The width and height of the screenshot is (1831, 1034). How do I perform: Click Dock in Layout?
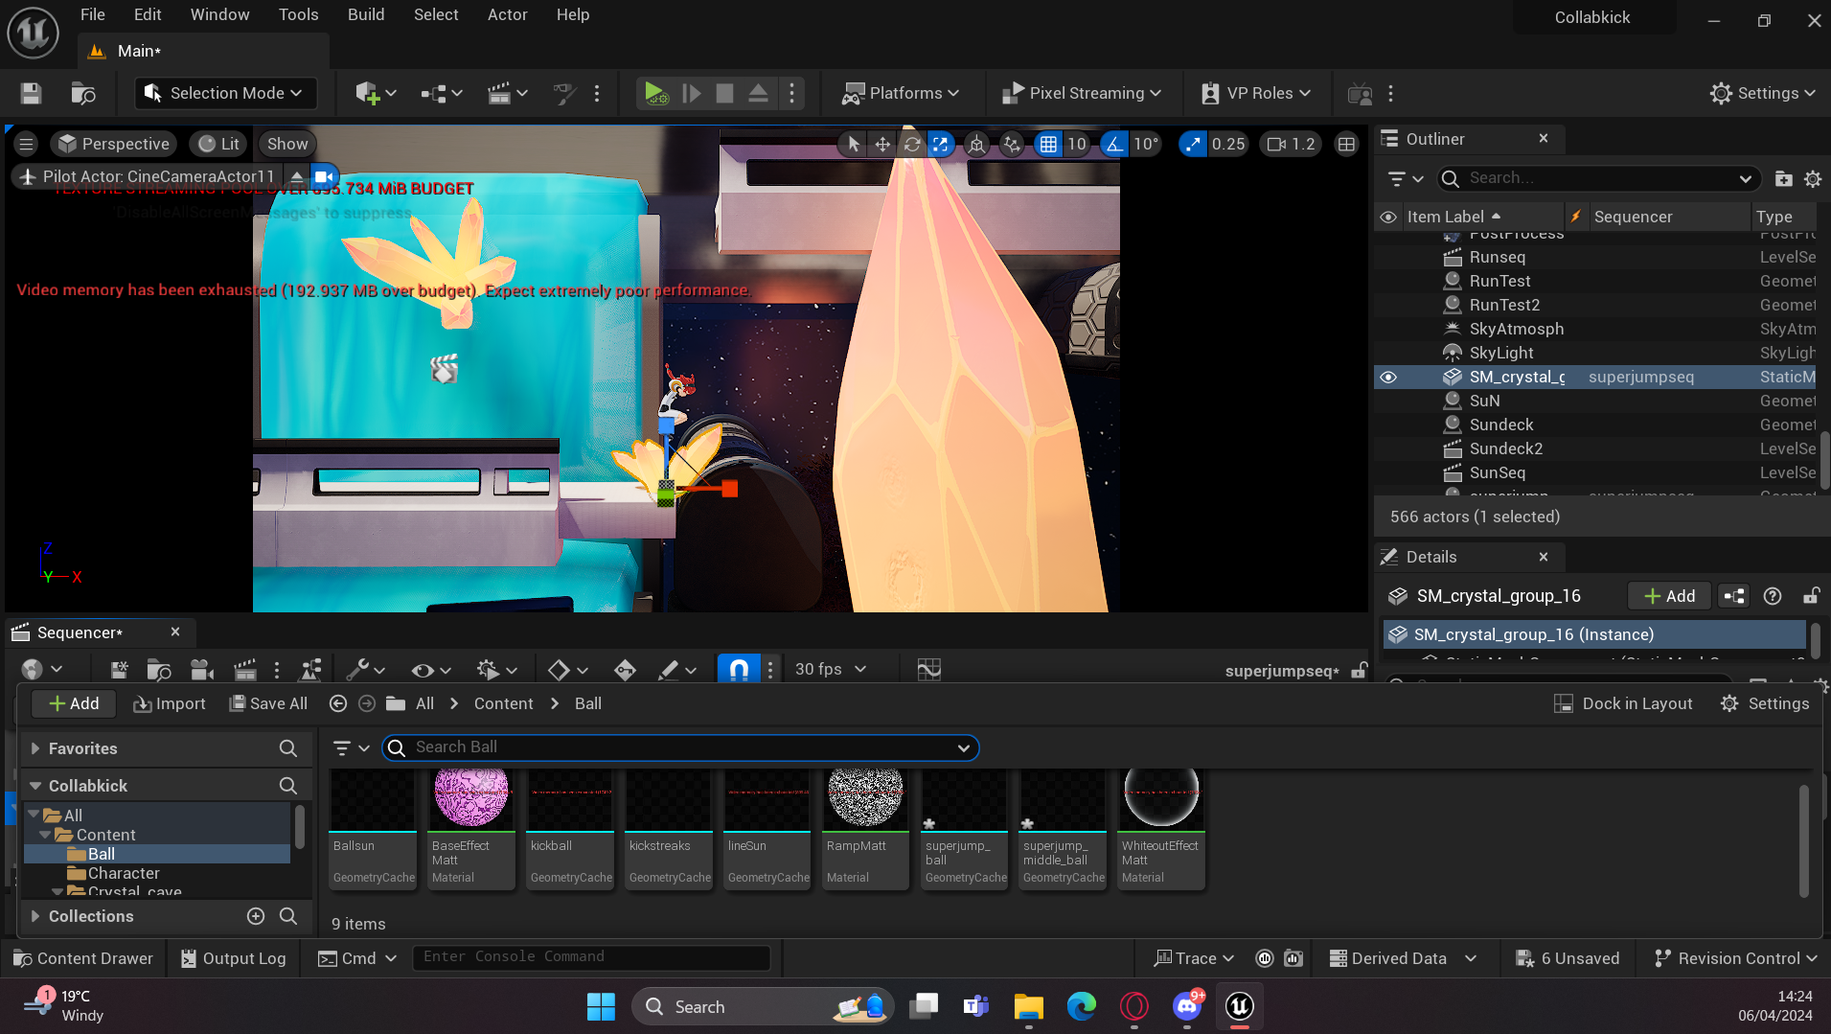click(x=1623, y=703)
